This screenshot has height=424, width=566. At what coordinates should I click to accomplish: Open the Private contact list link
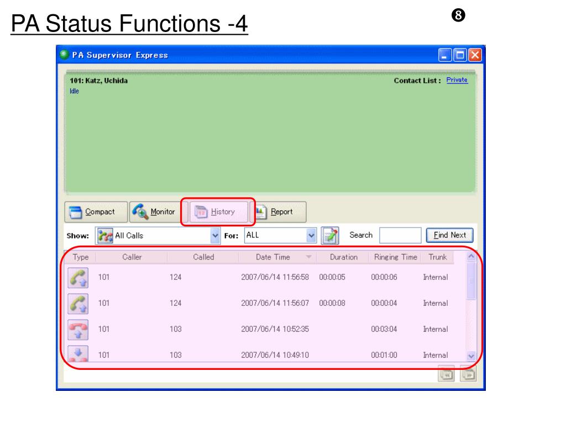point(457,80)
